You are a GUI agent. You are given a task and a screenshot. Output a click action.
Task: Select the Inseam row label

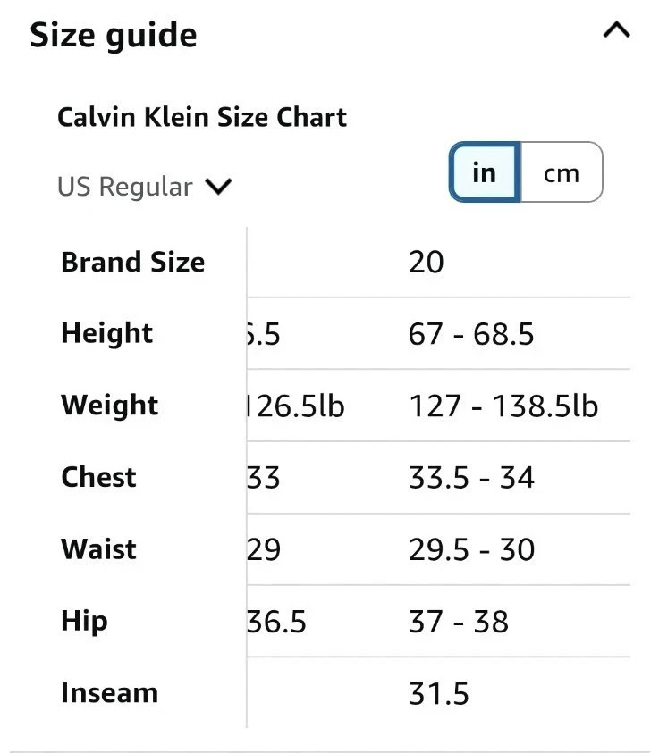[x=109, y=693]
